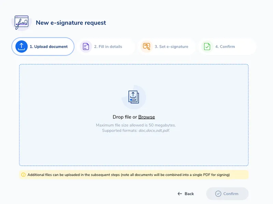
Task: Click the green Confirm step checkmark icon
Action: coord(207,46)
